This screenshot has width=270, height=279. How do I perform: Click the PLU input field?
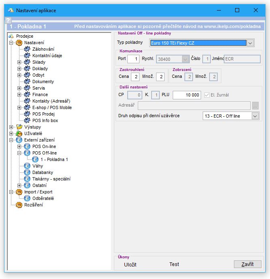tap(186, 95)
